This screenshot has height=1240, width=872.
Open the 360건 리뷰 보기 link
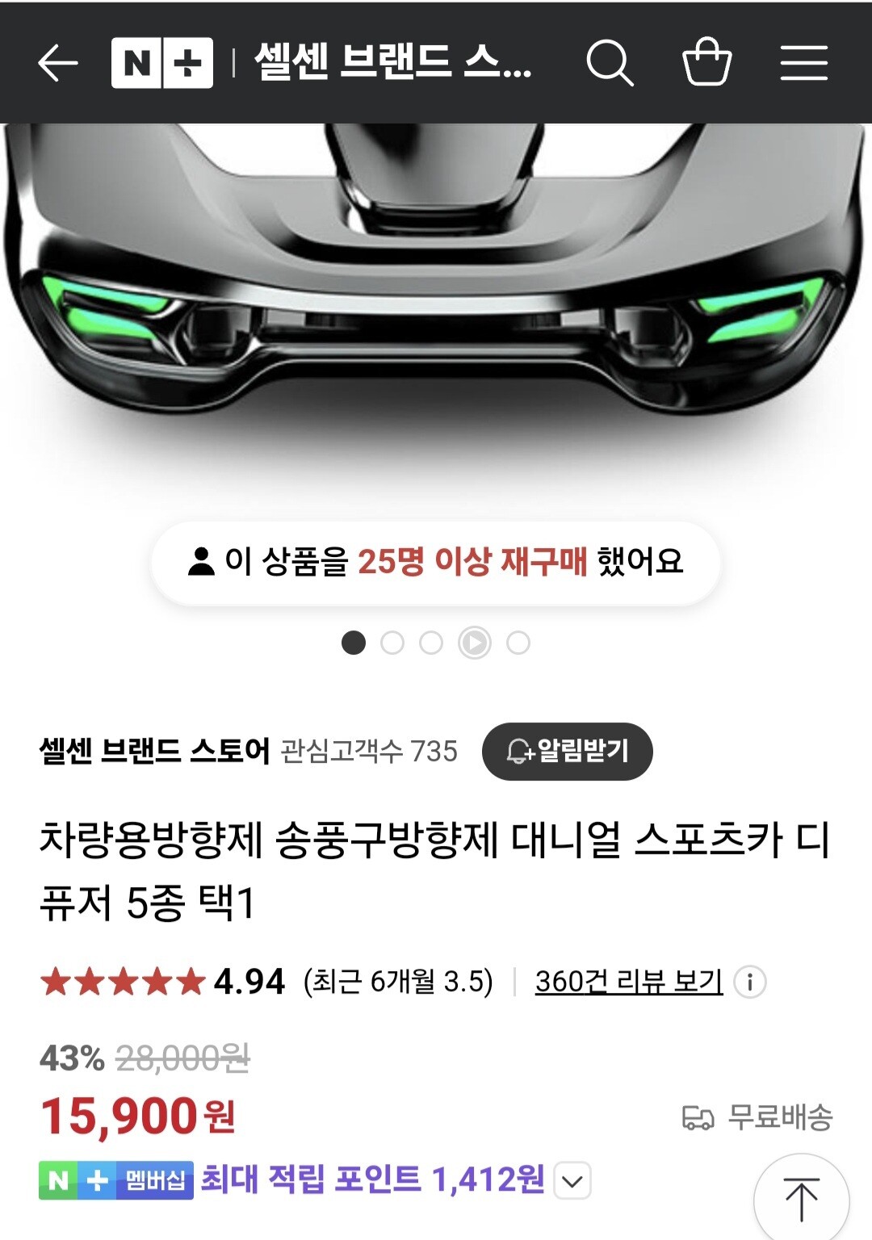pos(629,982)
